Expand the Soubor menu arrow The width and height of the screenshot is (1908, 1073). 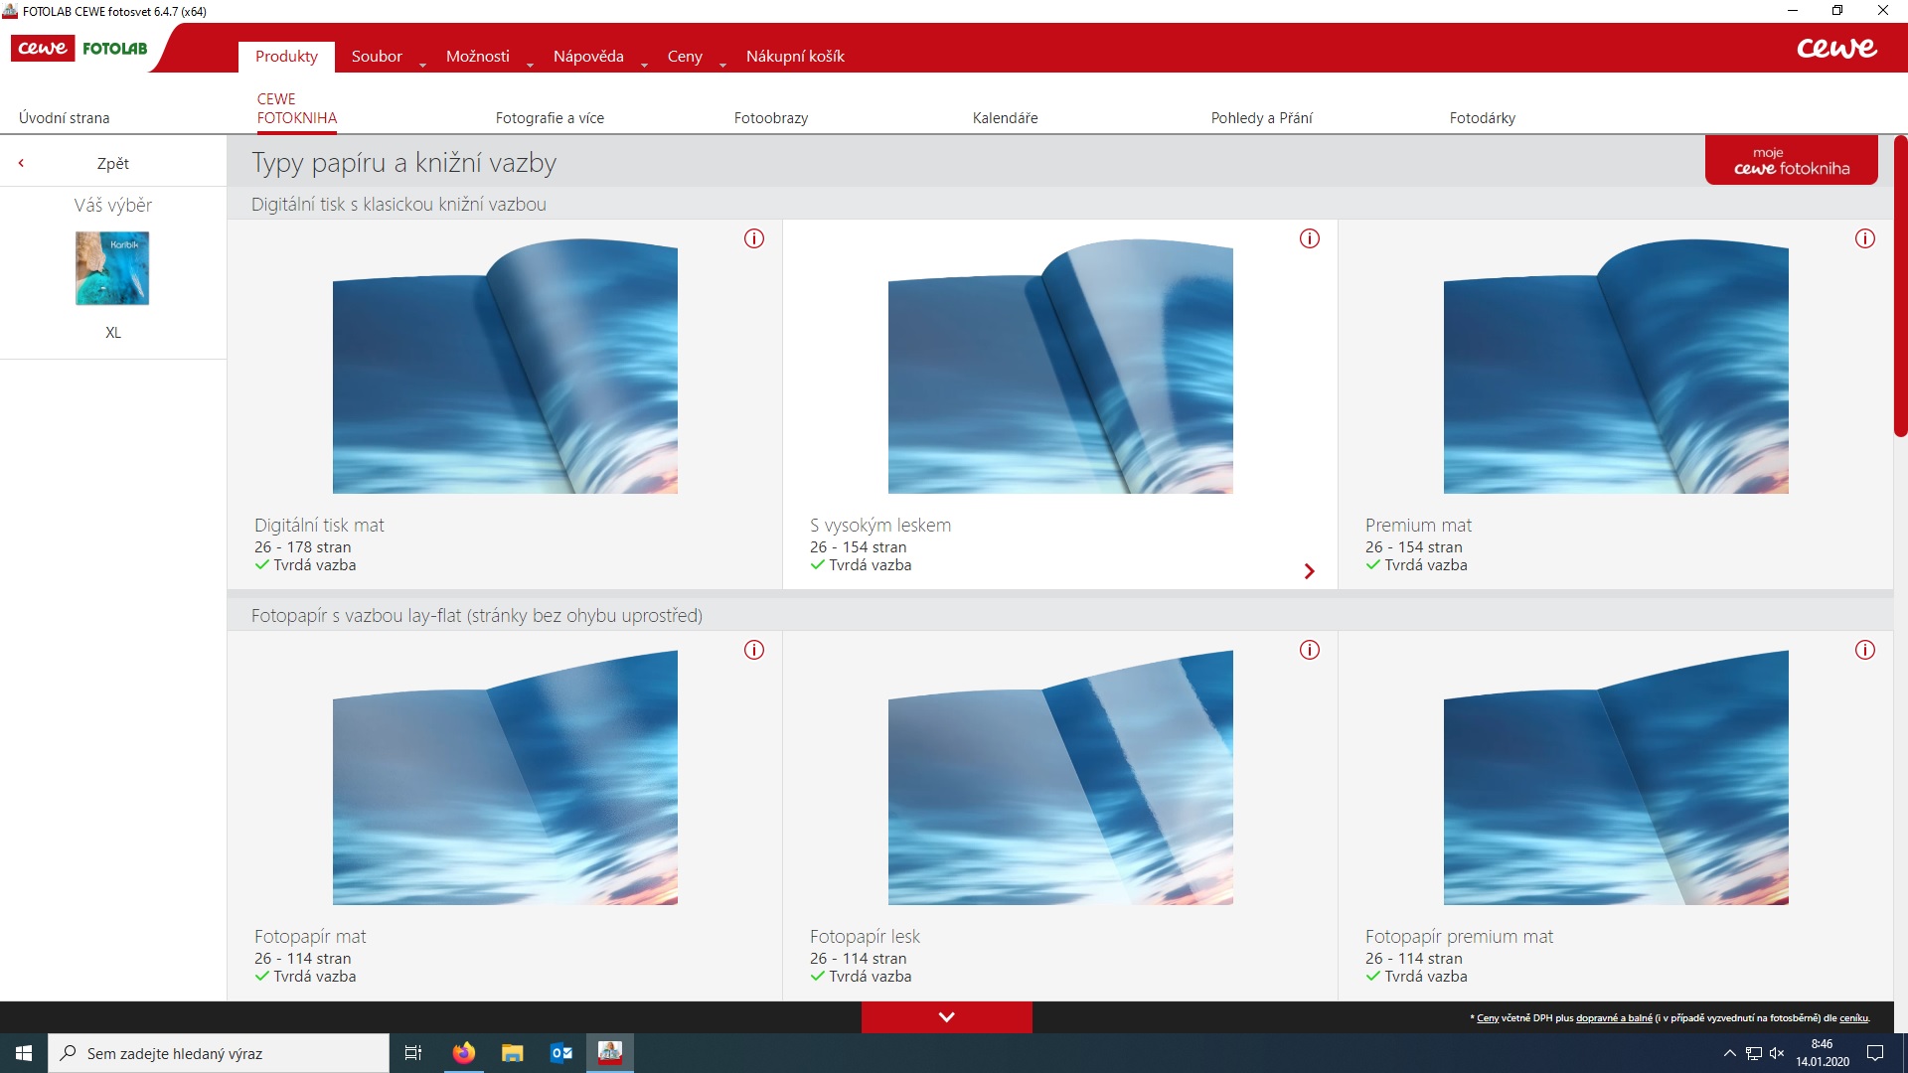point(422,65)
